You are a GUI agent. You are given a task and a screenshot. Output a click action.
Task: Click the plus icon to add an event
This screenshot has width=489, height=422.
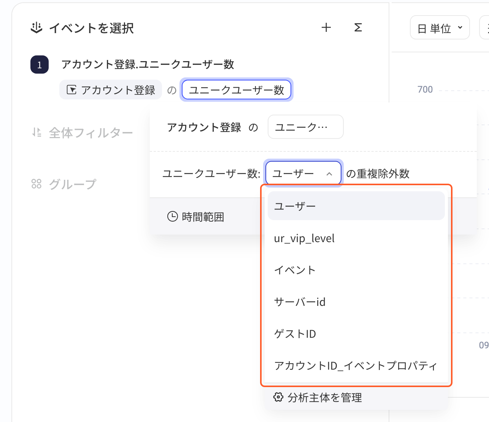coord(326,28)
